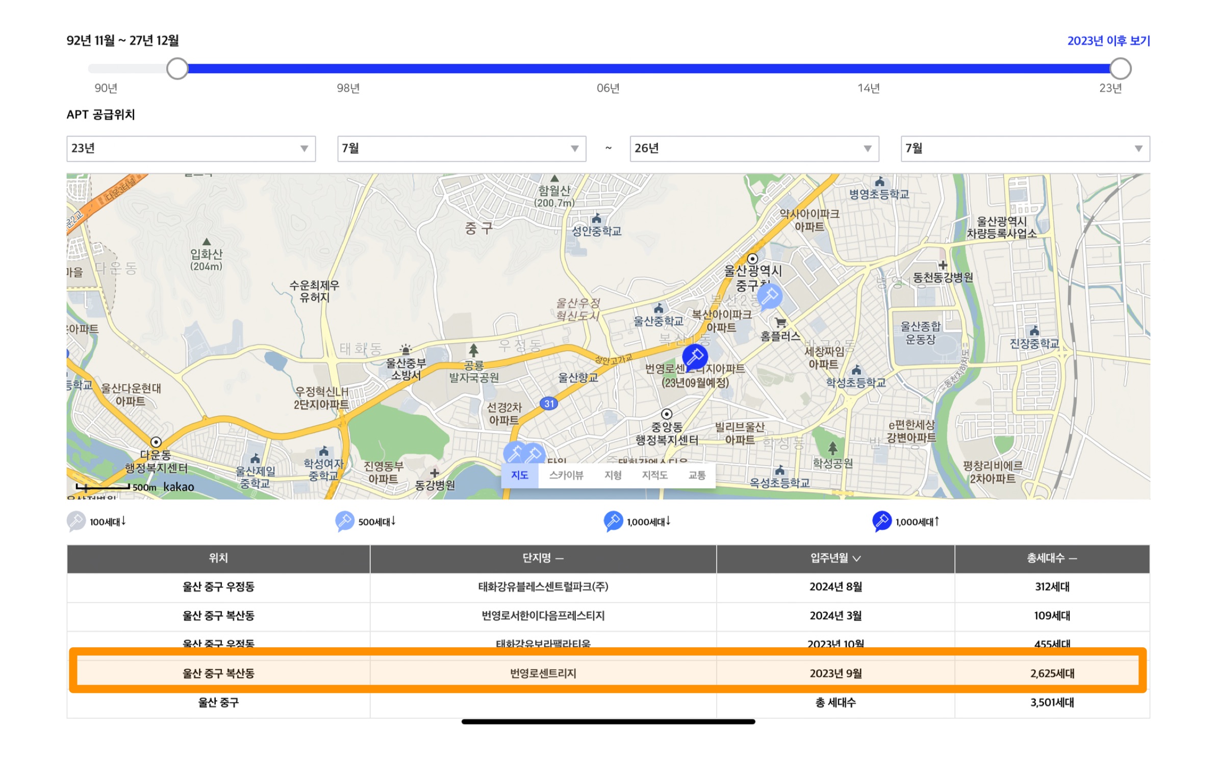The width and height of the screenshot is (1217, 760).
Task: Click the 100세대↓ legend hammer icon
Action: pos(76,521)
